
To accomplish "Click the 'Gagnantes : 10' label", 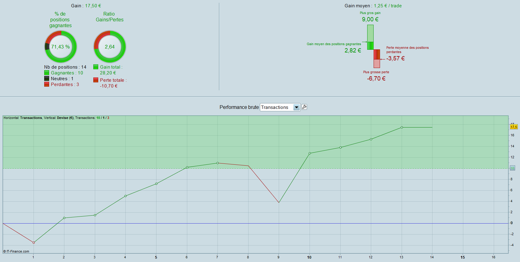I will click(x=67, y=73).
